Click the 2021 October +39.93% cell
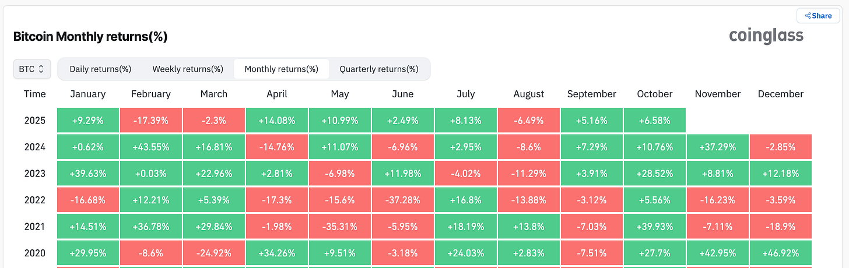 coord(655,227)
